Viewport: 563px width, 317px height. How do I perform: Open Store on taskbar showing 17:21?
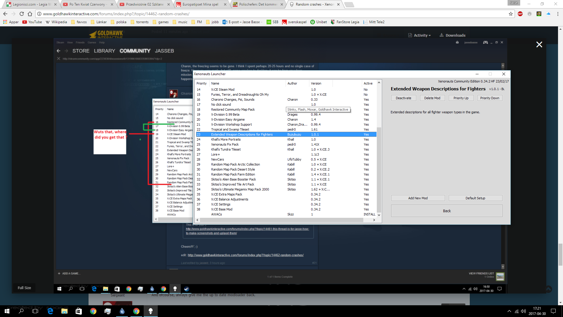click(x=79, y=311)
